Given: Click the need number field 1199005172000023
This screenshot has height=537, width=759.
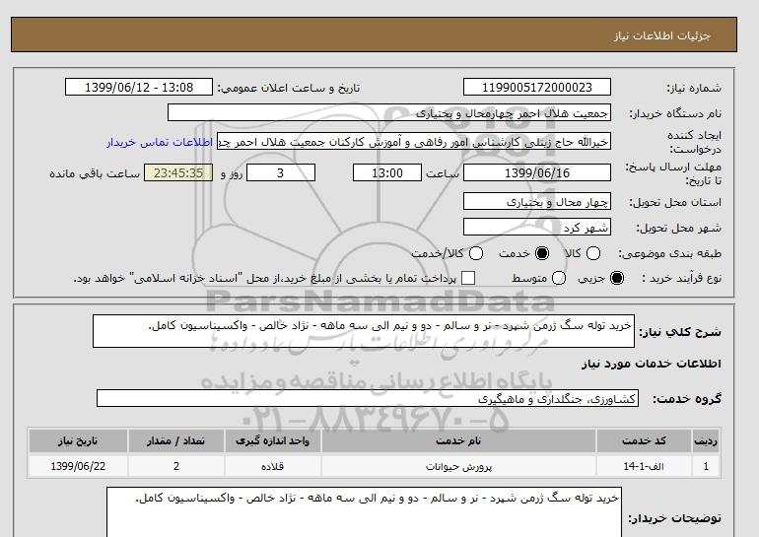Looking at the screenshot, I should 537,87.
